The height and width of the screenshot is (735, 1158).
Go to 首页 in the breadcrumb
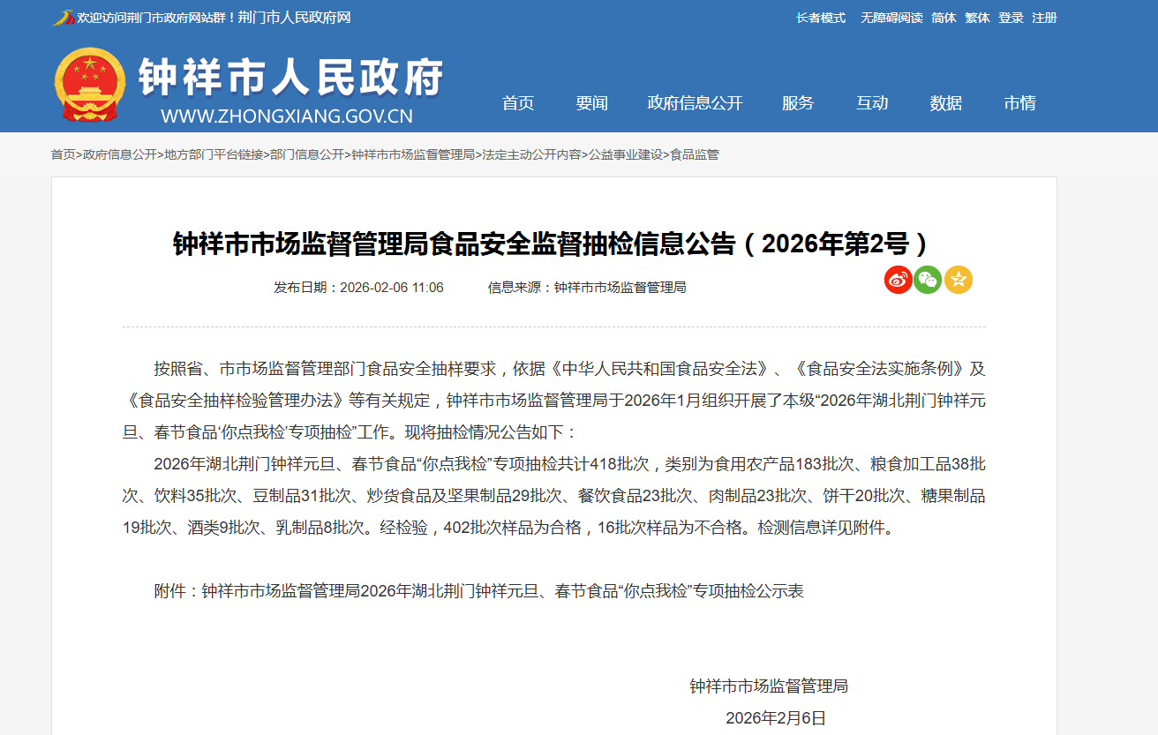click(x=63, y=154)
